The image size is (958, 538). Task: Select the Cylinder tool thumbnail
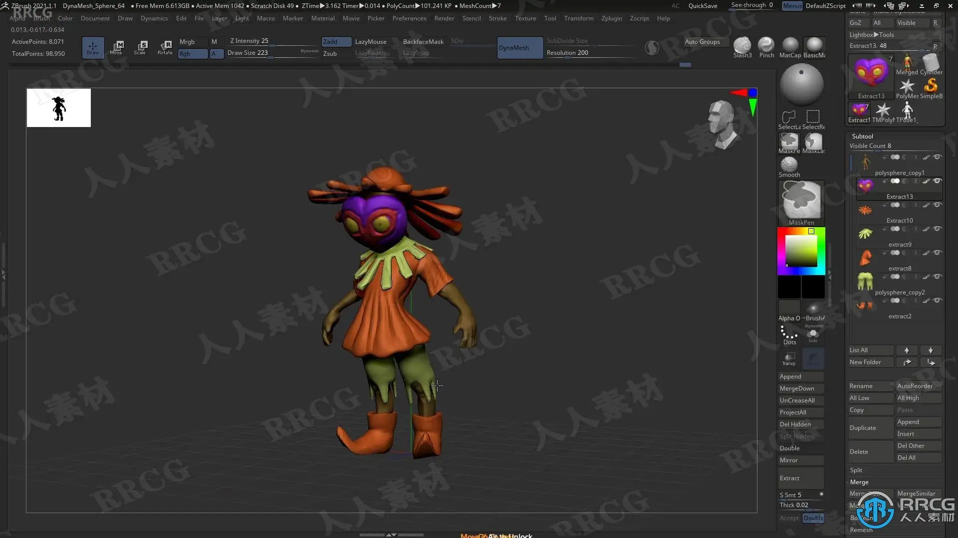[931, 65]
